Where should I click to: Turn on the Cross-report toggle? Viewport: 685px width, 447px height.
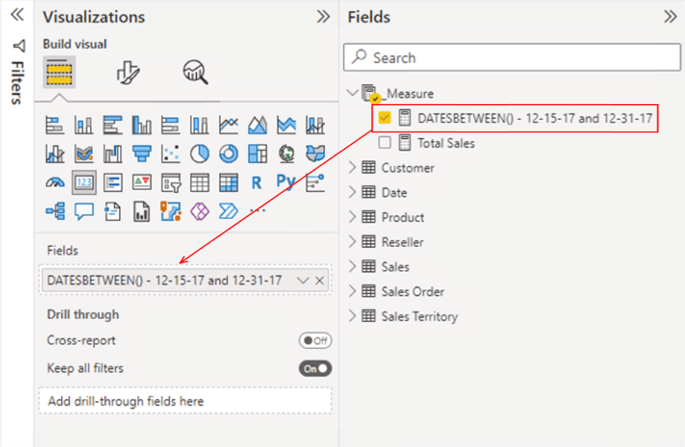315,341
